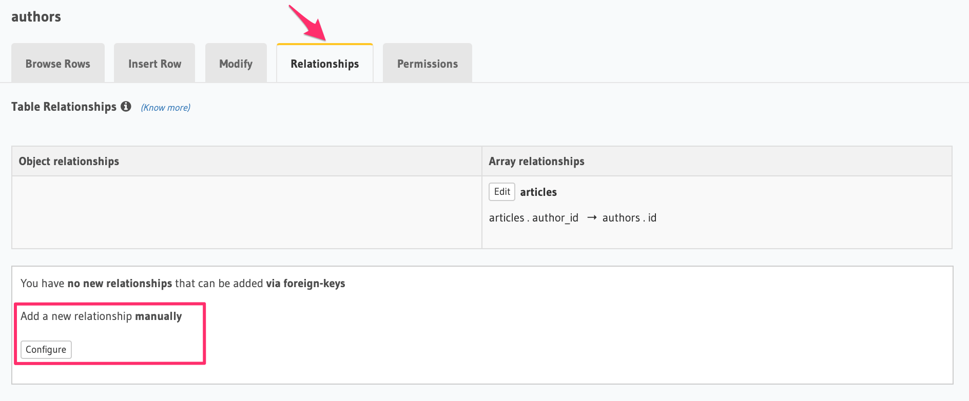Click the info icon beside Table Relationships

coord(126,107)
